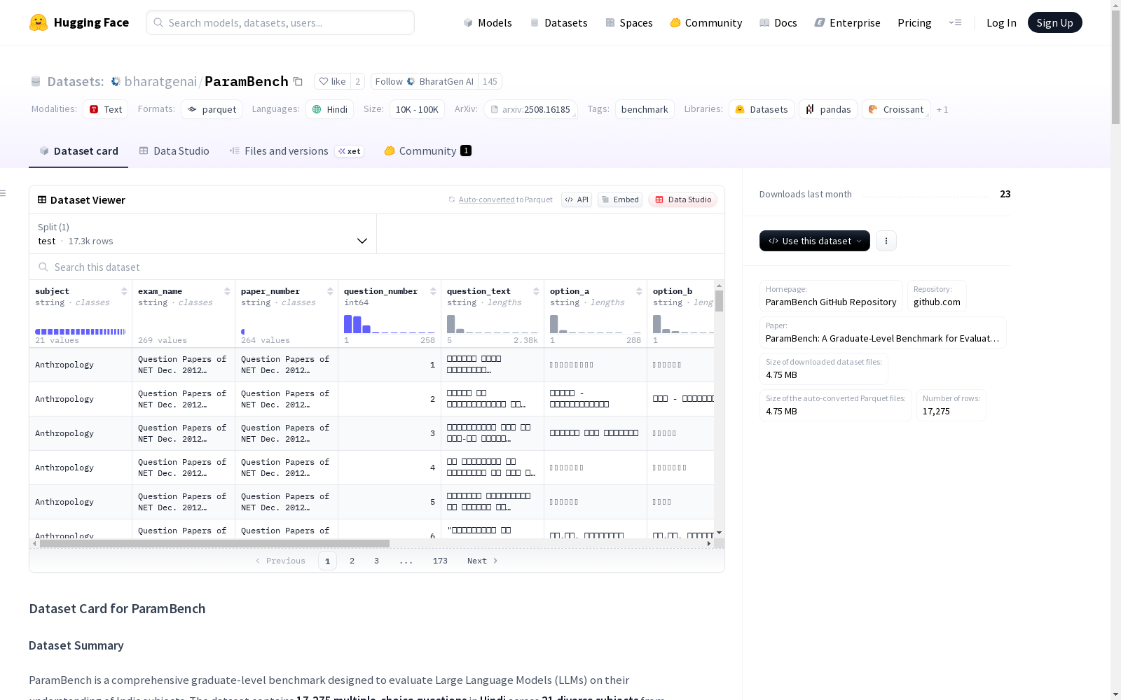Open the Community menu item in navbar
The width and height of the screenshot is (1121, 700).
(x=706, y=22)
